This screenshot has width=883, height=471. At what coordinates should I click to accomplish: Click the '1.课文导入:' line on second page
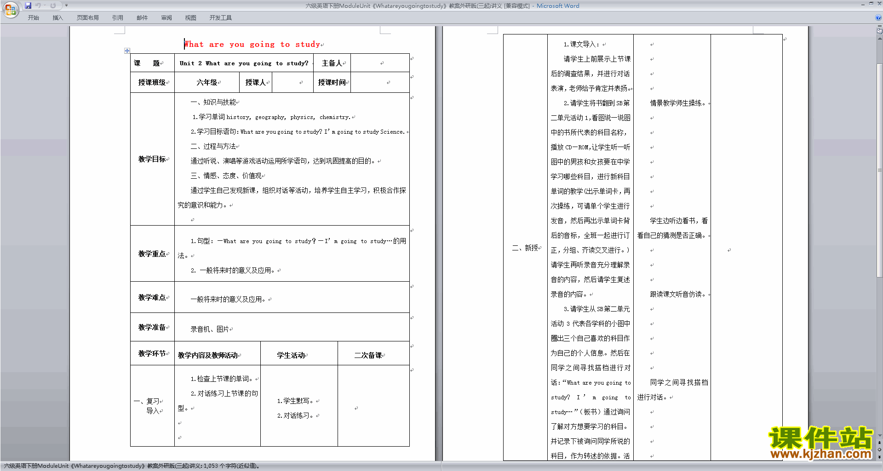[582, 44]
